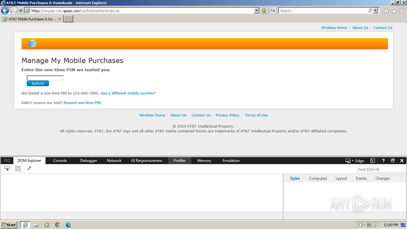The image size is (407, 229).
Task: Open File Explorer from the taskbar
Action: pos(36,225)
